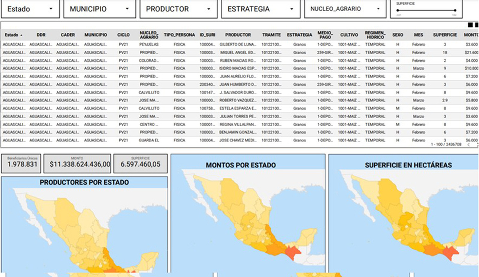Sort table by TRAMITE column header
Viewport: 479px width, 277px height.
(x=271, y=35)
